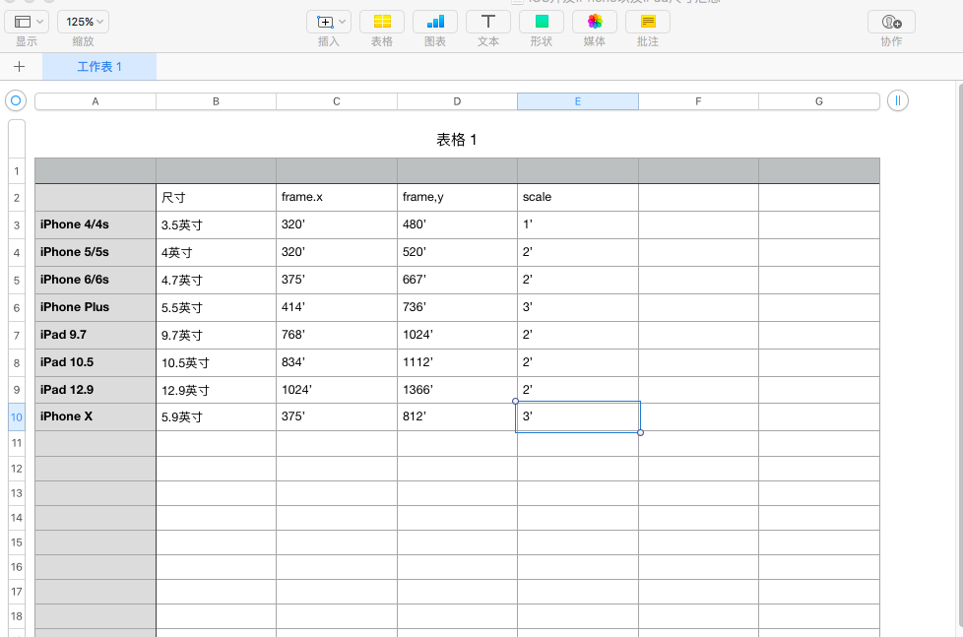Select the cell containing 尺寸
This screenshot has width=963, height=637.
[x=217, y=198]
